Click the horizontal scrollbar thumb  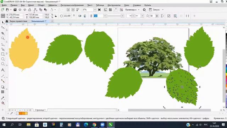click(x=170, y=110)
